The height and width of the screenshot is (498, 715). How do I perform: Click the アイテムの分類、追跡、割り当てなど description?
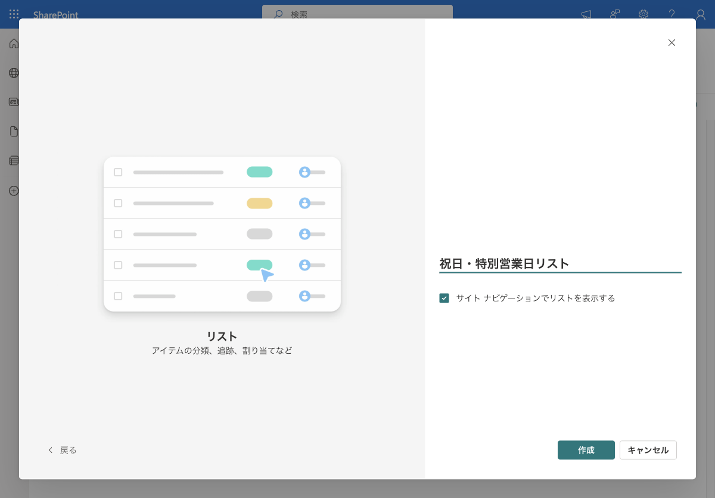tap(222, 351)
